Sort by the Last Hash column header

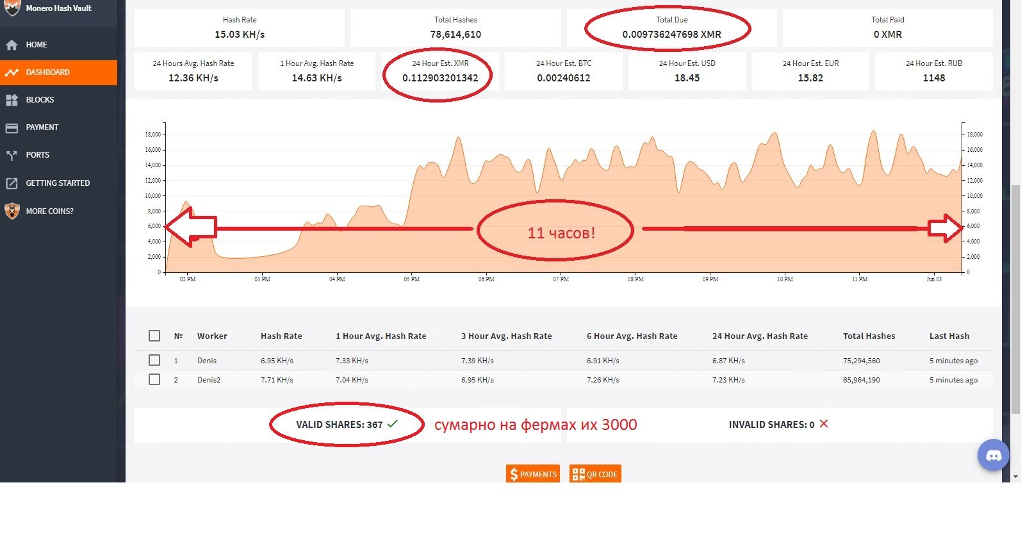[x=949, y=336]
